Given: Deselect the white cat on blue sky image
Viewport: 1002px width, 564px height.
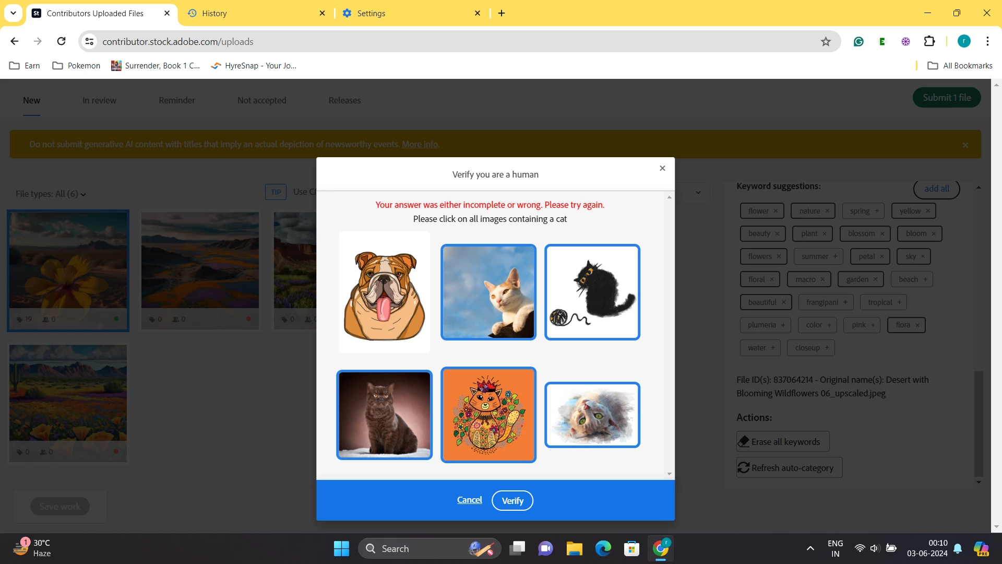Looking at the screenshot, I should click(x=488, y=292).
